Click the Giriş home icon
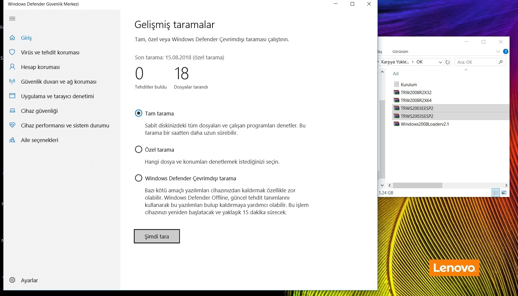This screenshot has width=518, height=296. (x=12, y=38)
